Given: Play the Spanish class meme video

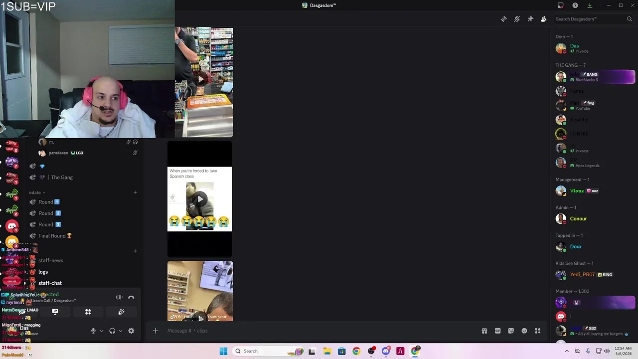Looking at the screenshot, I should tap(199, 199).
